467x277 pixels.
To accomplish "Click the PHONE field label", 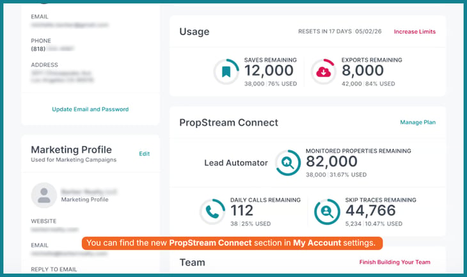I will tap(41, 41).
